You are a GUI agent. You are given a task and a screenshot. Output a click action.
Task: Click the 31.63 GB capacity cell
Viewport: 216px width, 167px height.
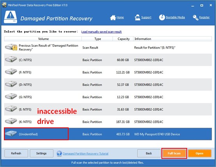click(123, 110)
